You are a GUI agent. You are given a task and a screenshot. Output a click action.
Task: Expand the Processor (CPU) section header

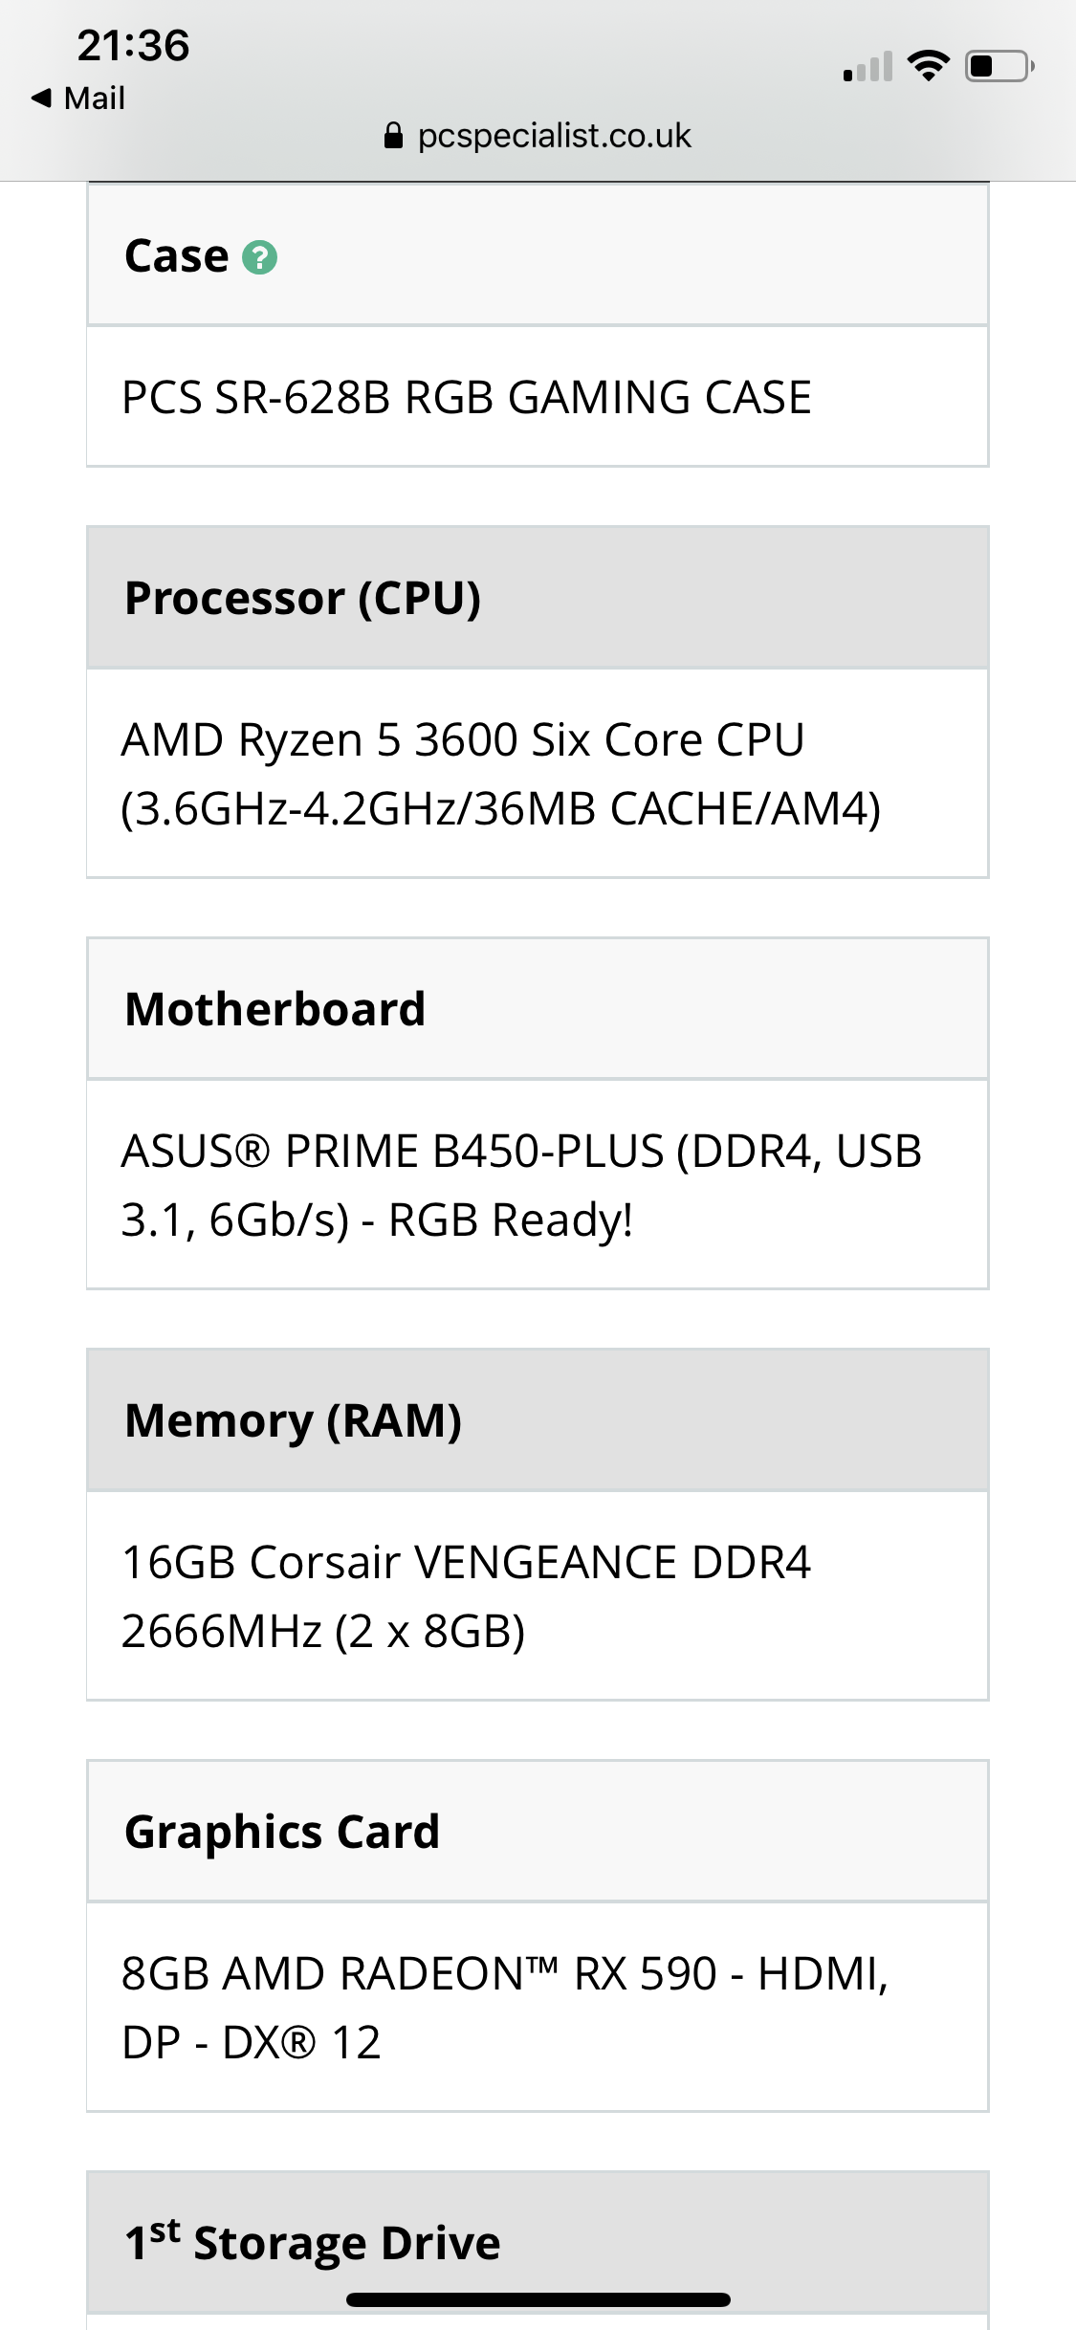point(538,598)
